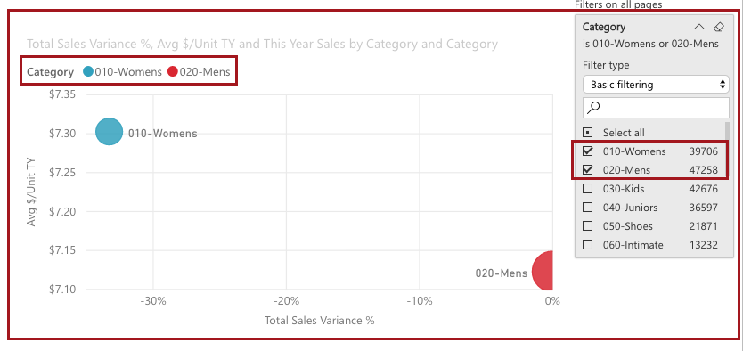Viewport: 743px width, 351px height.
Task: Tick the 050-Shoes checkbox
Action: pos(588,226)
